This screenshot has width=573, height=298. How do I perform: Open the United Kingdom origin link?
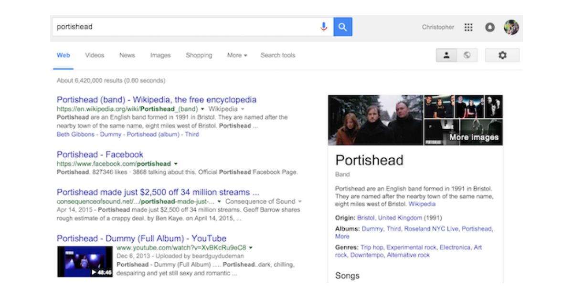[x=400, y=218]
